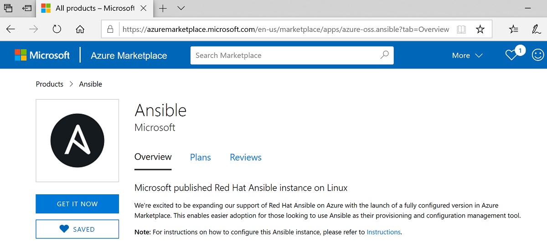Open tab list dropdown chevron
Image resolution: width=547 pixels, height=243 pixels.
[181, 8]
